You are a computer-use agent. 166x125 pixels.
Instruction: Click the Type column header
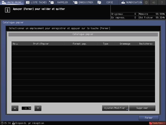pos(106,44)
